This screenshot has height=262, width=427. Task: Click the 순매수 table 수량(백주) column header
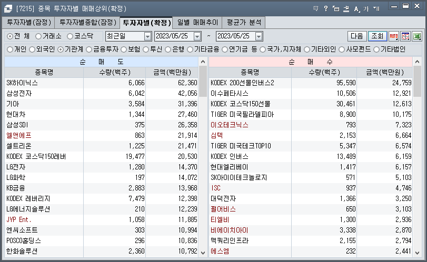(x=324, y=73)
